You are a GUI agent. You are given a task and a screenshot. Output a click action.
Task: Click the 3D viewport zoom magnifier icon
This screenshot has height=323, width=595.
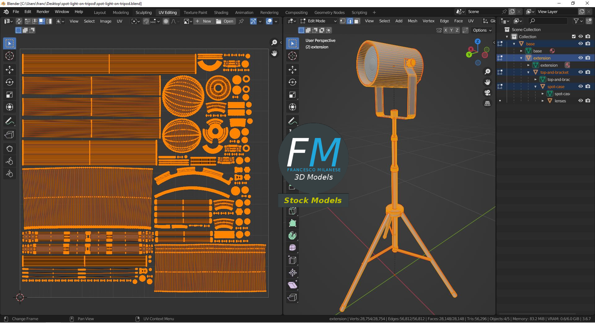point(487,72)
